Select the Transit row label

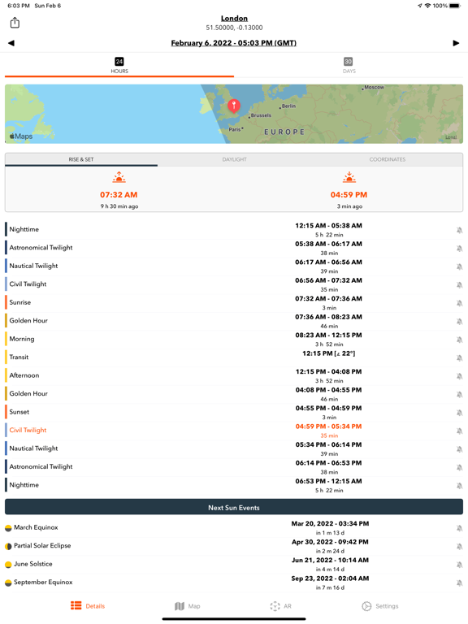click(19, 357)
